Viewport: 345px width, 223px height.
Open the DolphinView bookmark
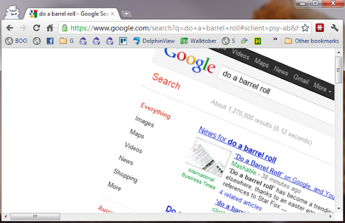154,41
